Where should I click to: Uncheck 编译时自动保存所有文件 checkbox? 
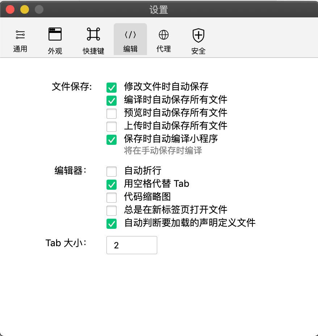click(112, 101)
